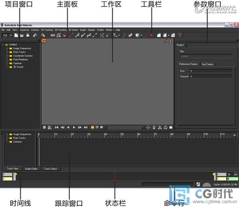This screenshot has height=207, width=239.
Task: Open the 2D Tracking menu
Action: tap(47, 30)
